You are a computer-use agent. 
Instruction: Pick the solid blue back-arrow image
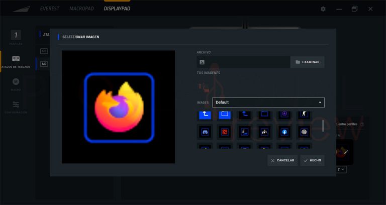[205, 115]
